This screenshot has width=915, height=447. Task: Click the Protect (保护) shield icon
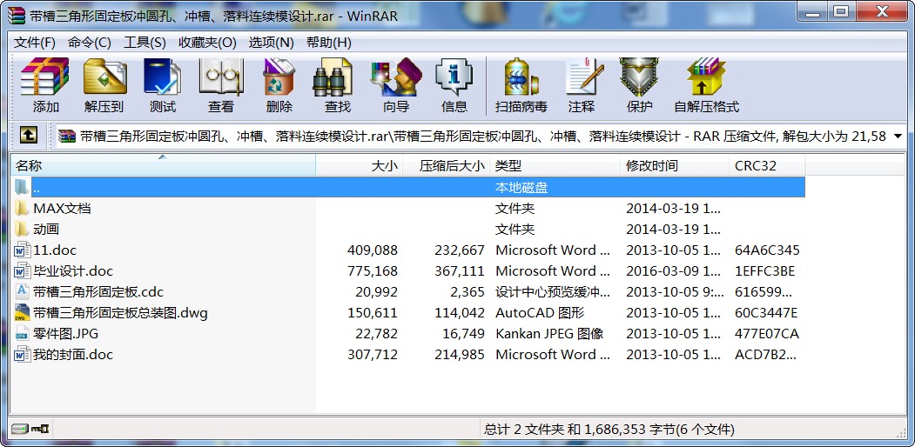[x=639, y=85]
